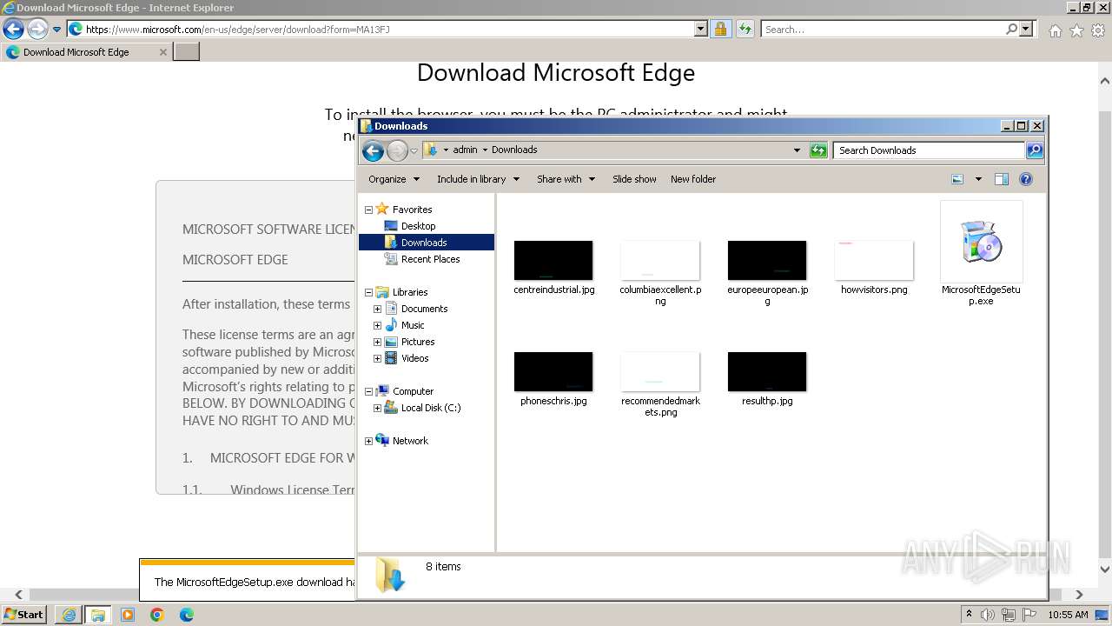Screen dimensions: 1112x626
Task: Open the Start menu
Action: [24, 615]
